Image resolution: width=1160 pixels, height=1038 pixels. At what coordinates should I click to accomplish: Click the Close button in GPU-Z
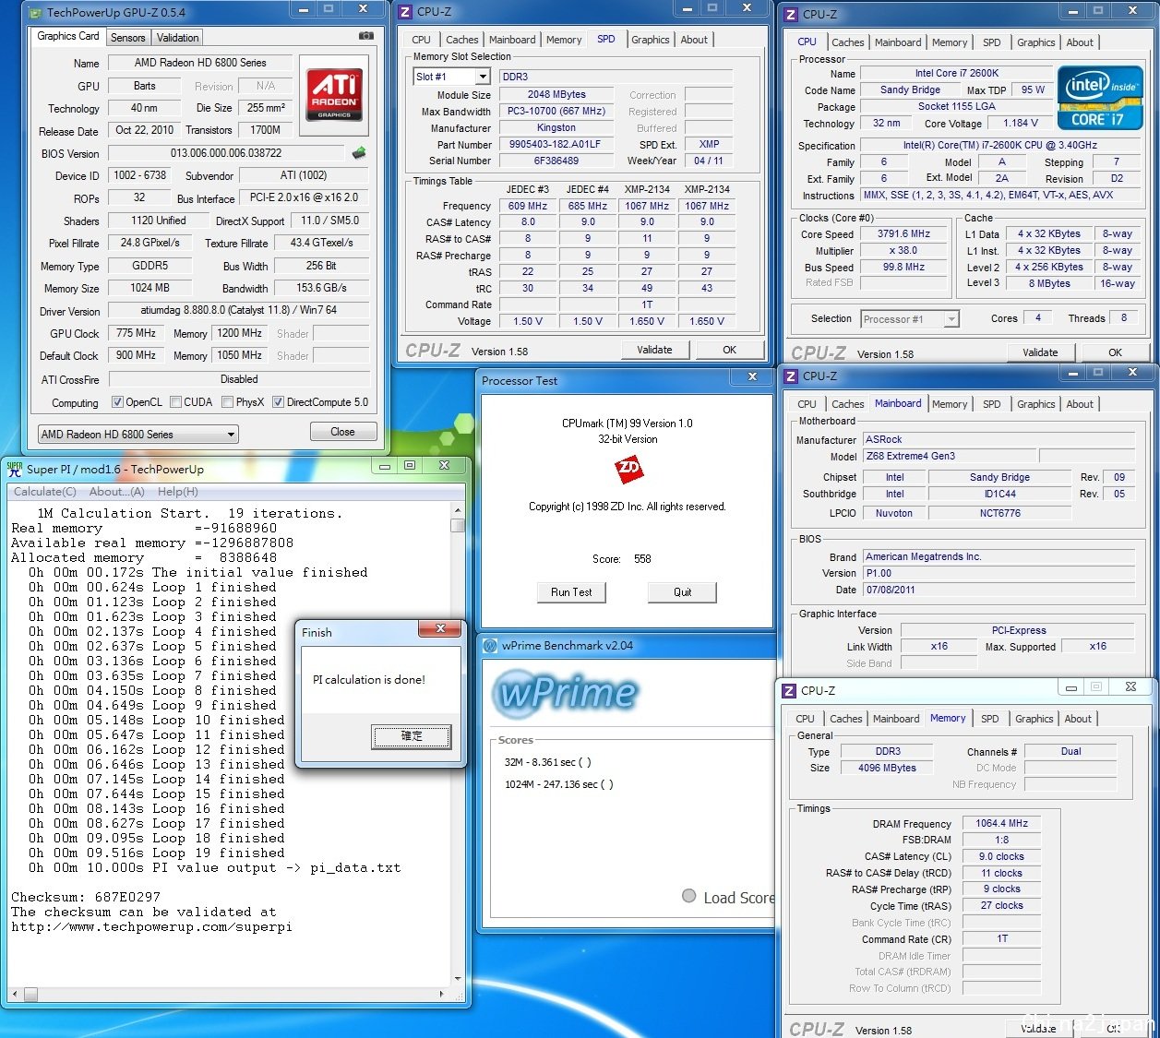click(342, 432)
